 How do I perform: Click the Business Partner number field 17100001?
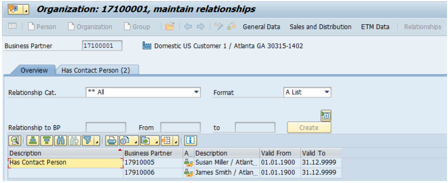point(102,46)
